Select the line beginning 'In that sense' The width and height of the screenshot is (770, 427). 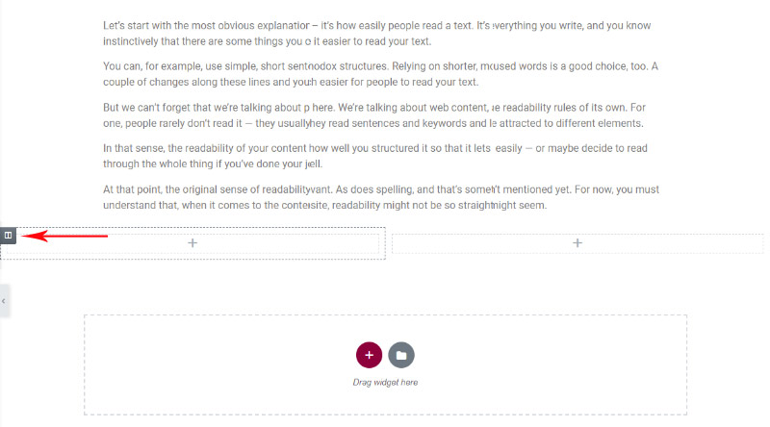[x=375, y=148]
